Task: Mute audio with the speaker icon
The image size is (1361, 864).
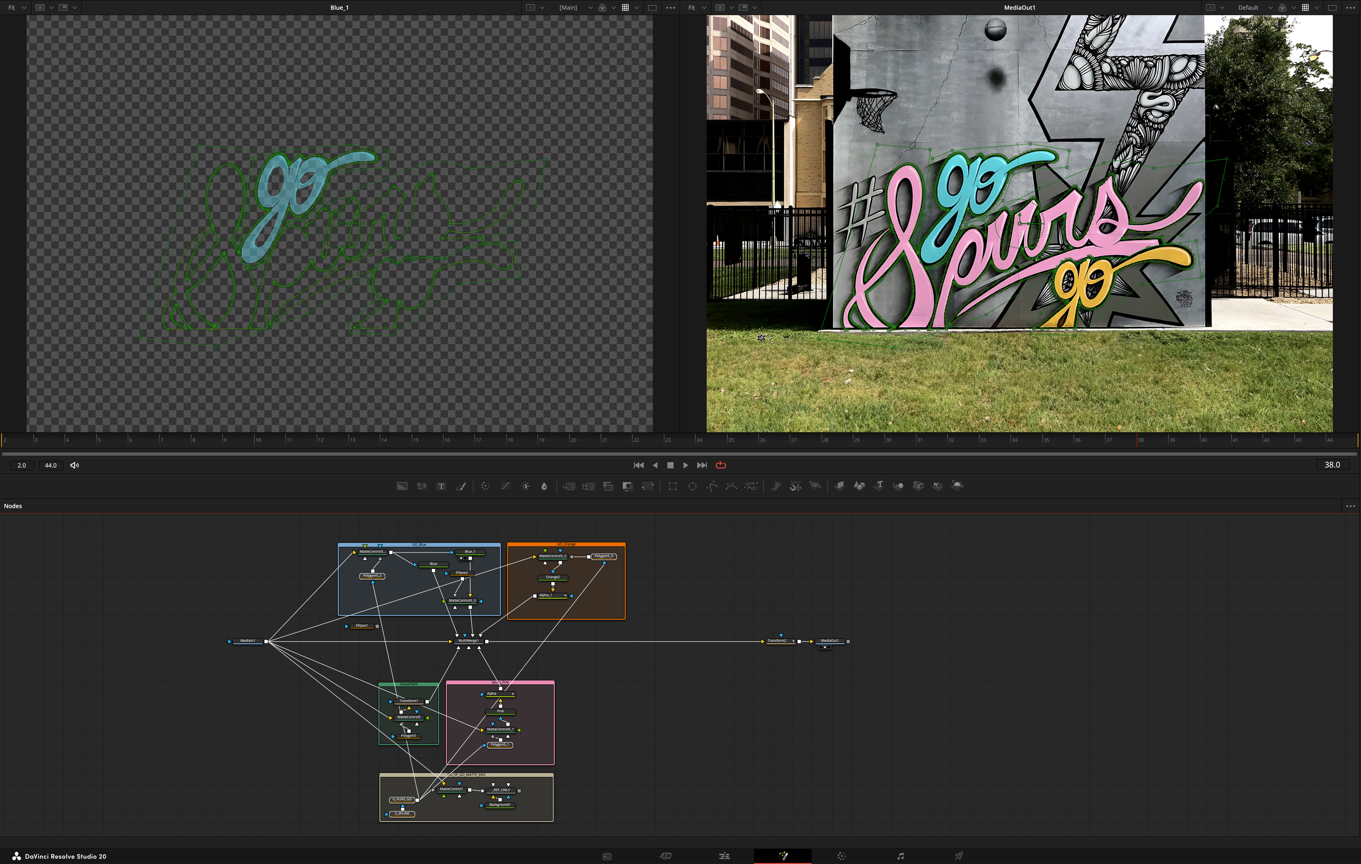Action: (x=75, y=465)
